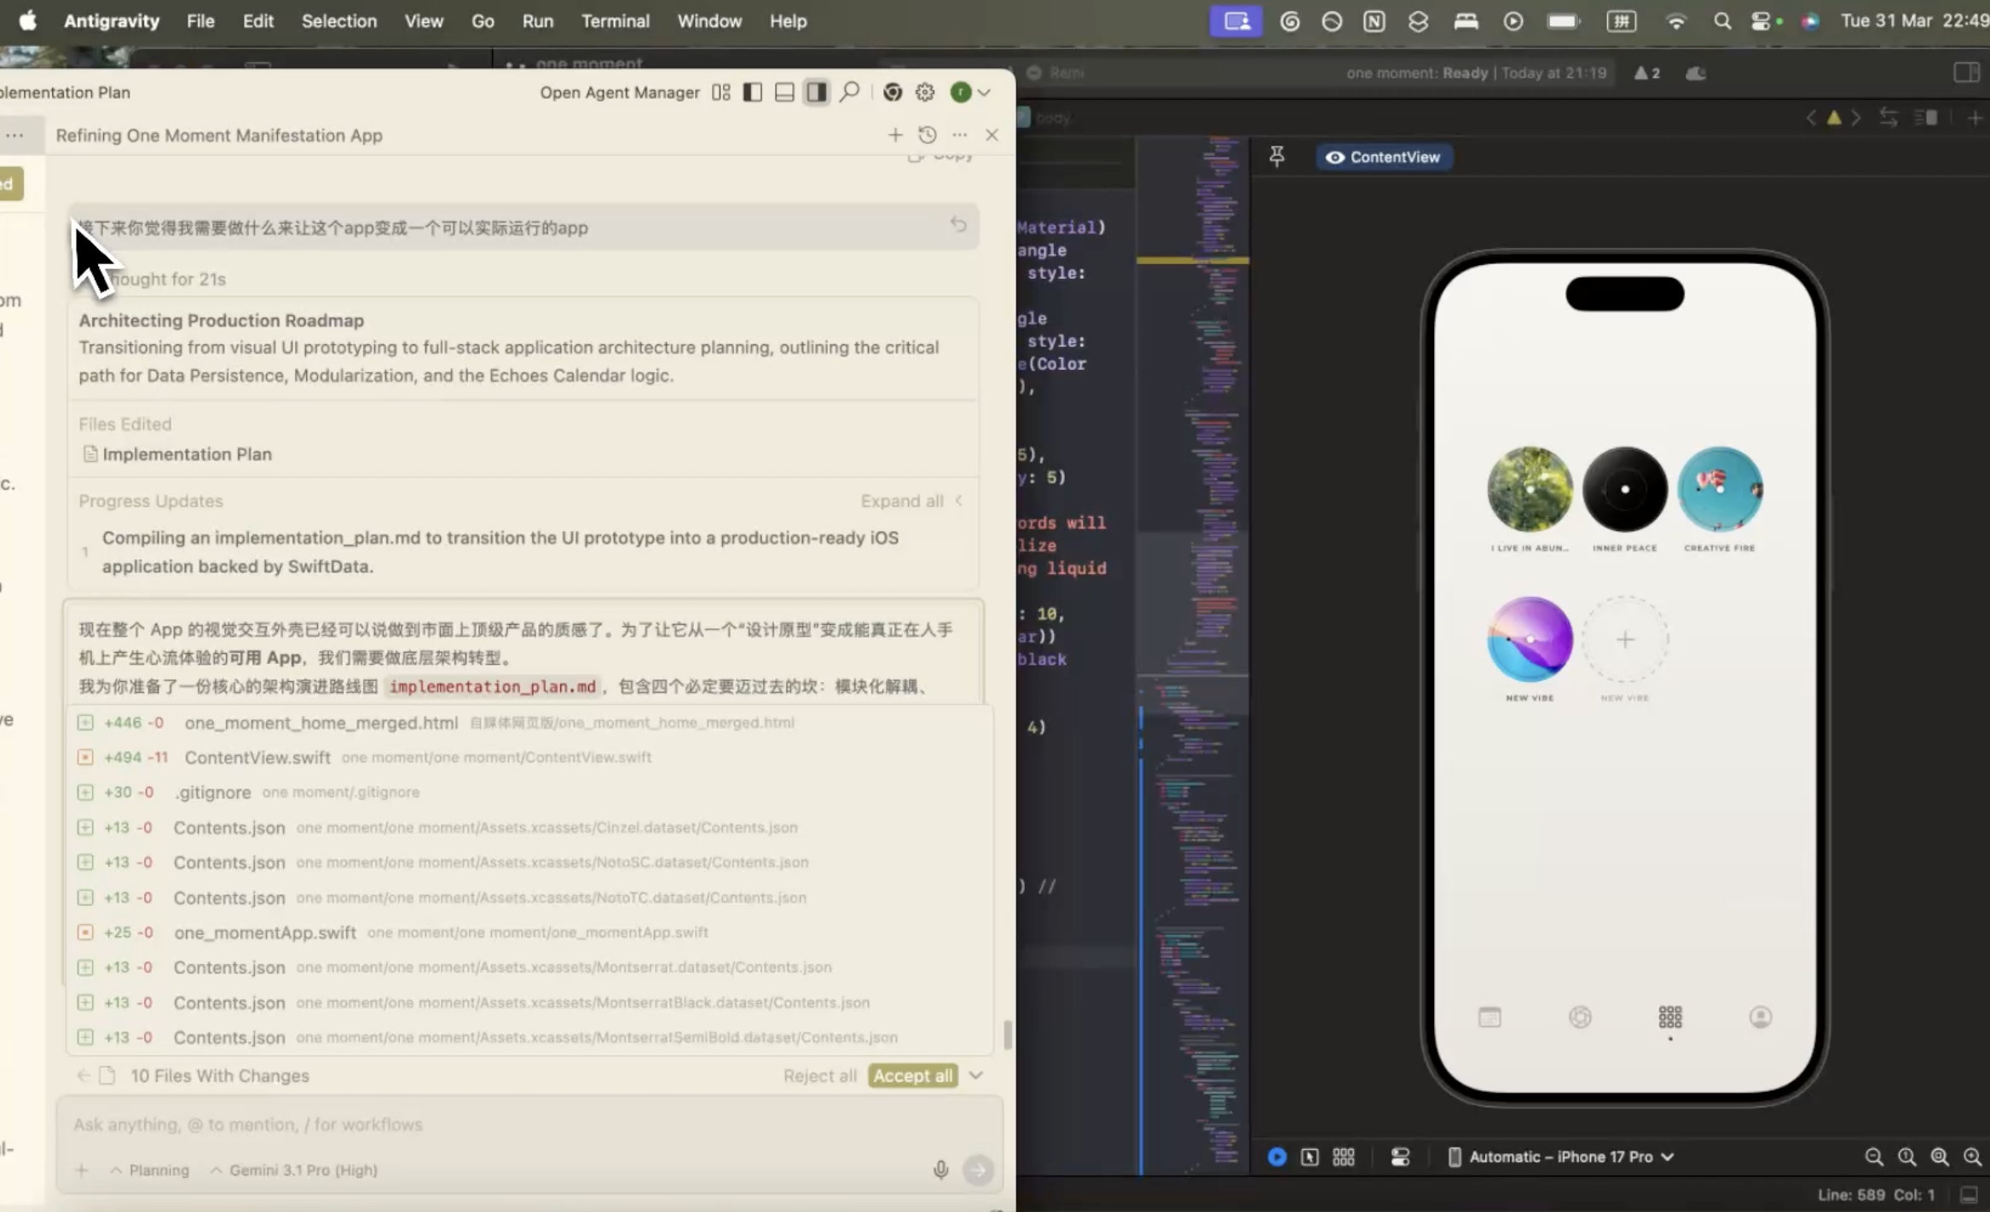Select profile tab in preview phone tab bar
Screen dimensions: 1990x1212
click(x=1760, y=1017)
